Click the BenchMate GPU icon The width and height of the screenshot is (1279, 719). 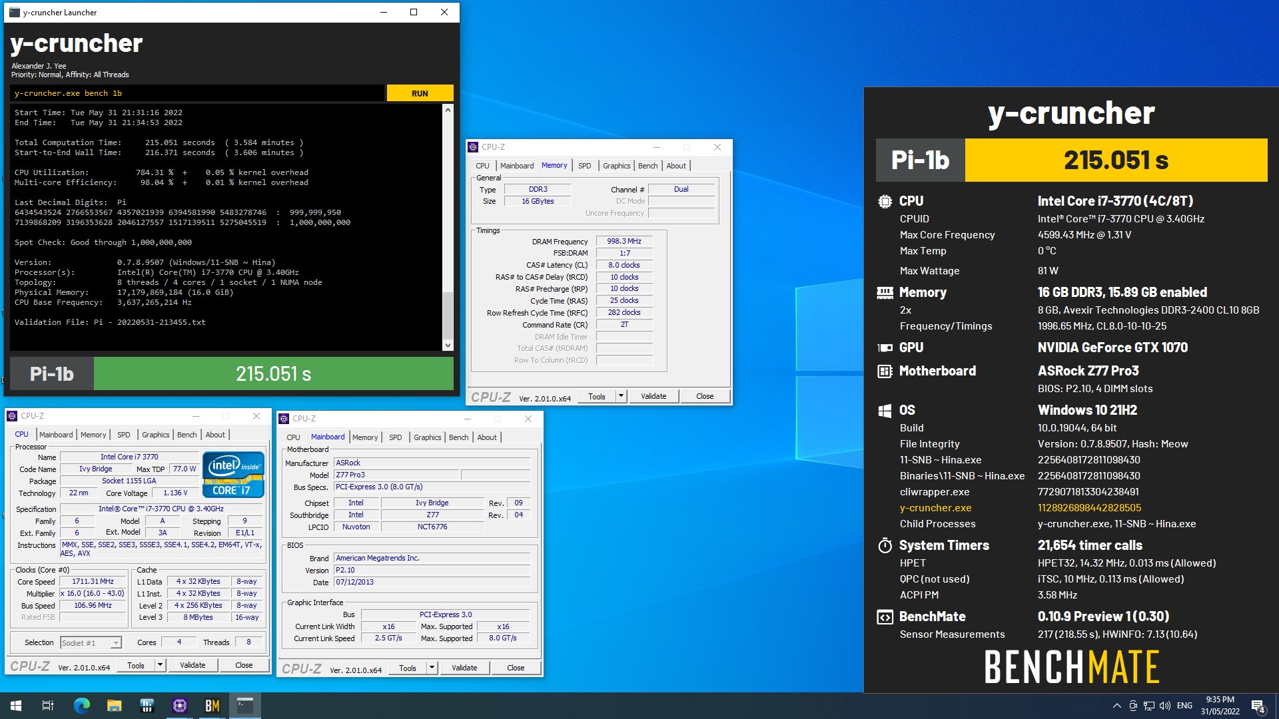885,348
